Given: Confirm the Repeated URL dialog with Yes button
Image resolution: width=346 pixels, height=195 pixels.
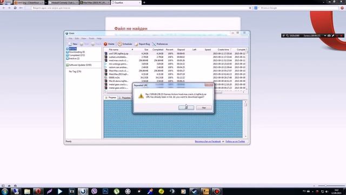Looking at the screenshot, I should pyautogui.click(x=186, y=108).
